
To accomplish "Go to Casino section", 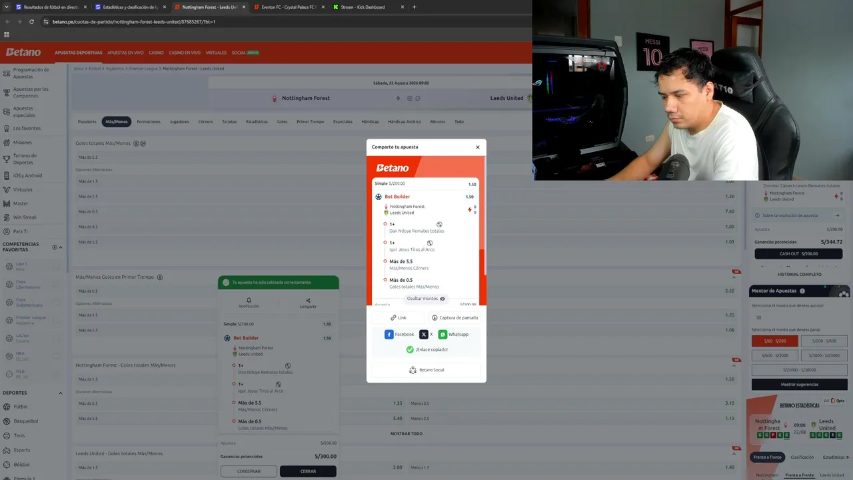I will click(156, 53).
